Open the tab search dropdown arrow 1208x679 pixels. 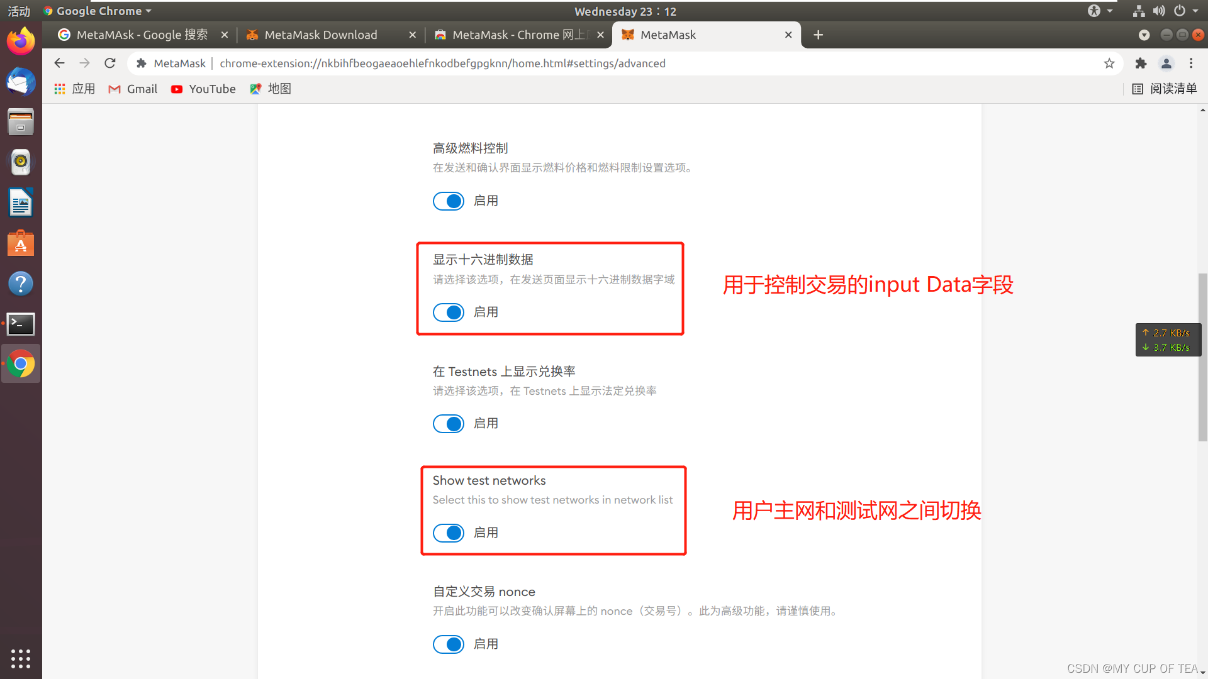(x=1144, y=35)
